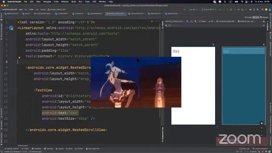This screenshot has height=153, width=272.
Task: Switch editor to Design view mode
Action: click(x=264, y=17)
